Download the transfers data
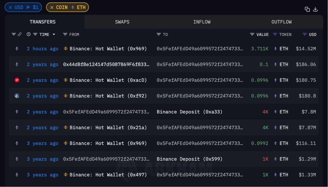Viewport: 328px width, 187px height. click(315, 9)
